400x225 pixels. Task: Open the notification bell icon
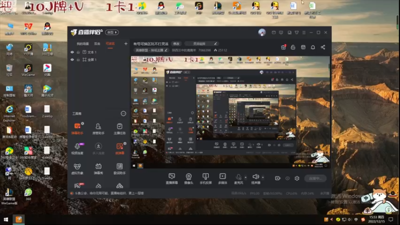pyautogui.click(x=313, y=47)
